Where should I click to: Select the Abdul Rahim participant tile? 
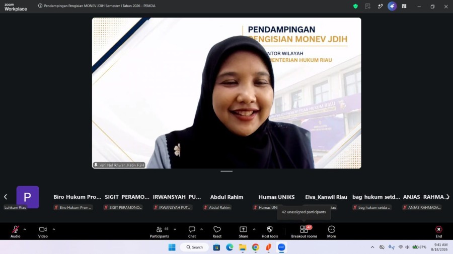click(x=226, y=198)
